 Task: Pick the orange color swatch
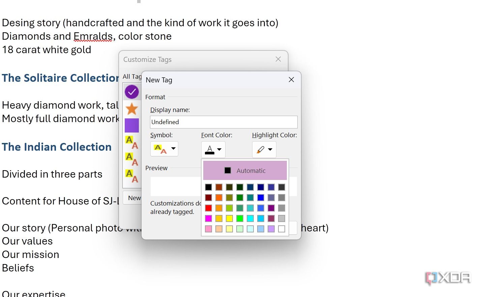(x=219, y=197)
